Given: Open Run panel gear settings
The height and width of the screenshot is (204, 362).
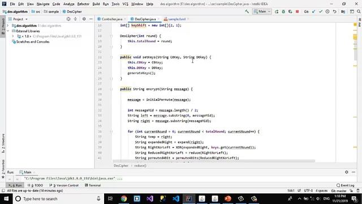Looking at the screenshot, I should 347,172.
